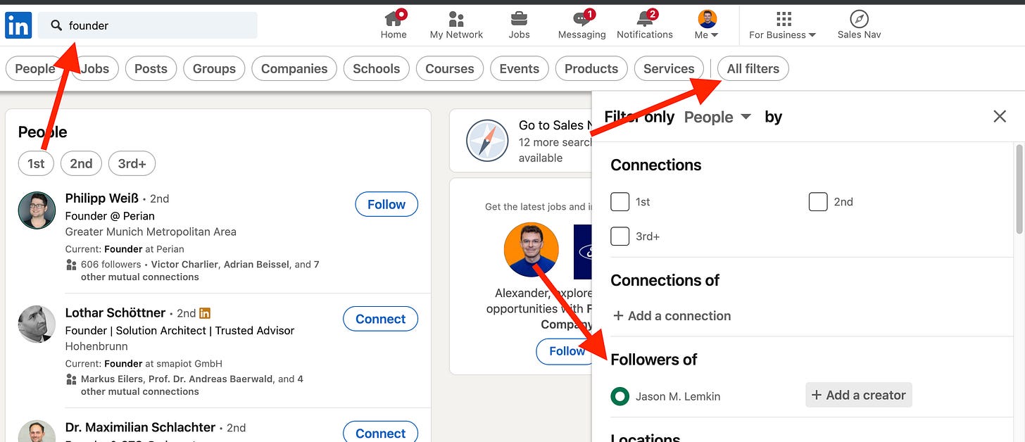Check the 1st connections checkbox
The width and height of the screenshot is (1025, 442).
620,202
